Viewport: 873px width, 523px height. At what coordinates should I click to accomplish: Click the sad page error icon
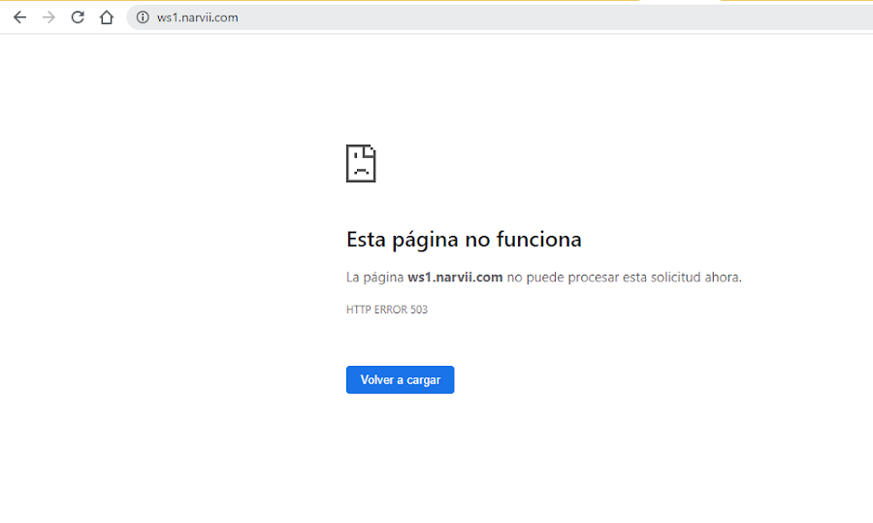[361, 163]
